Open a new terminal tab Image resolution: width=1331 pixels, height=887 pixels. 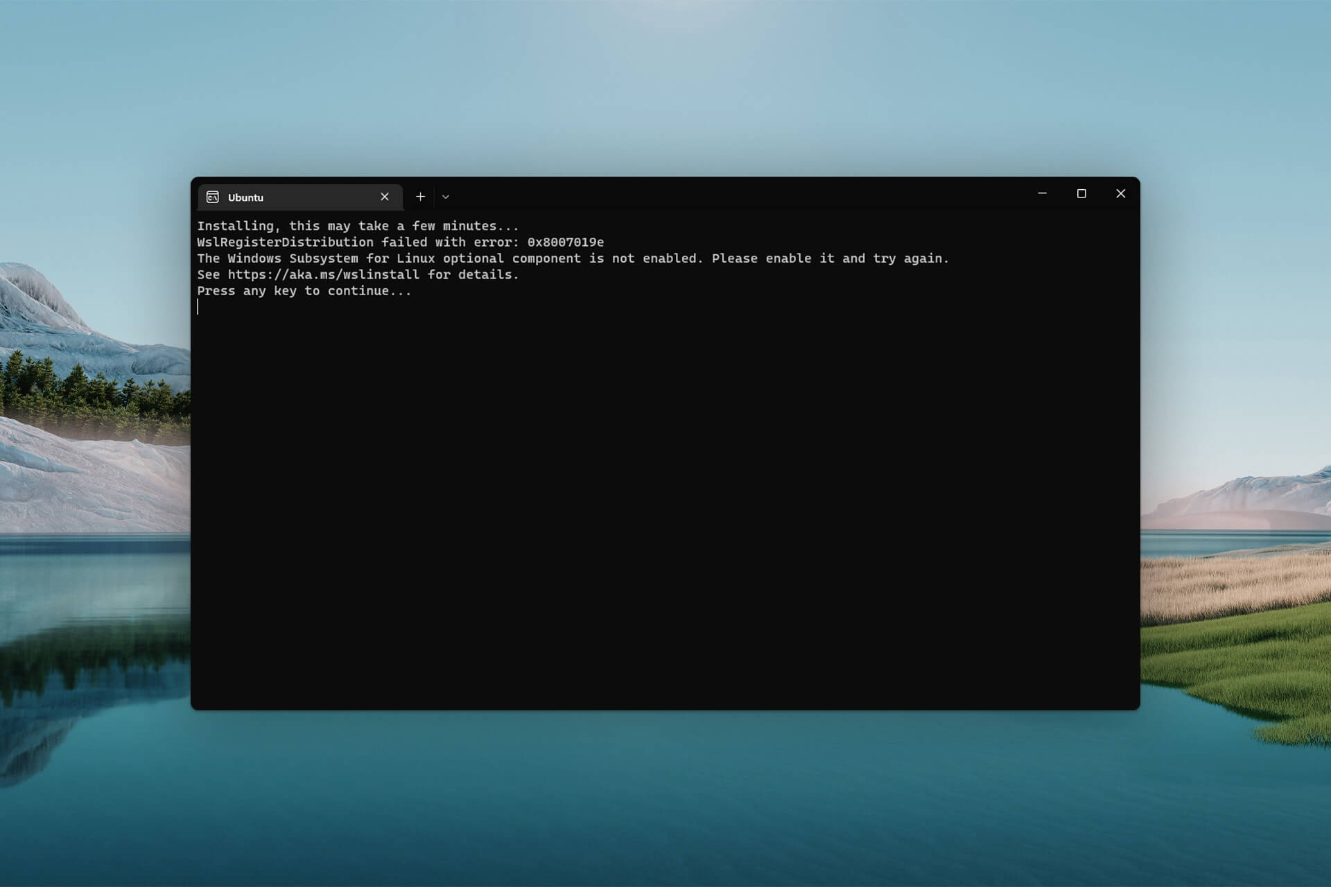pyautogui.click(x=420, y=197)
